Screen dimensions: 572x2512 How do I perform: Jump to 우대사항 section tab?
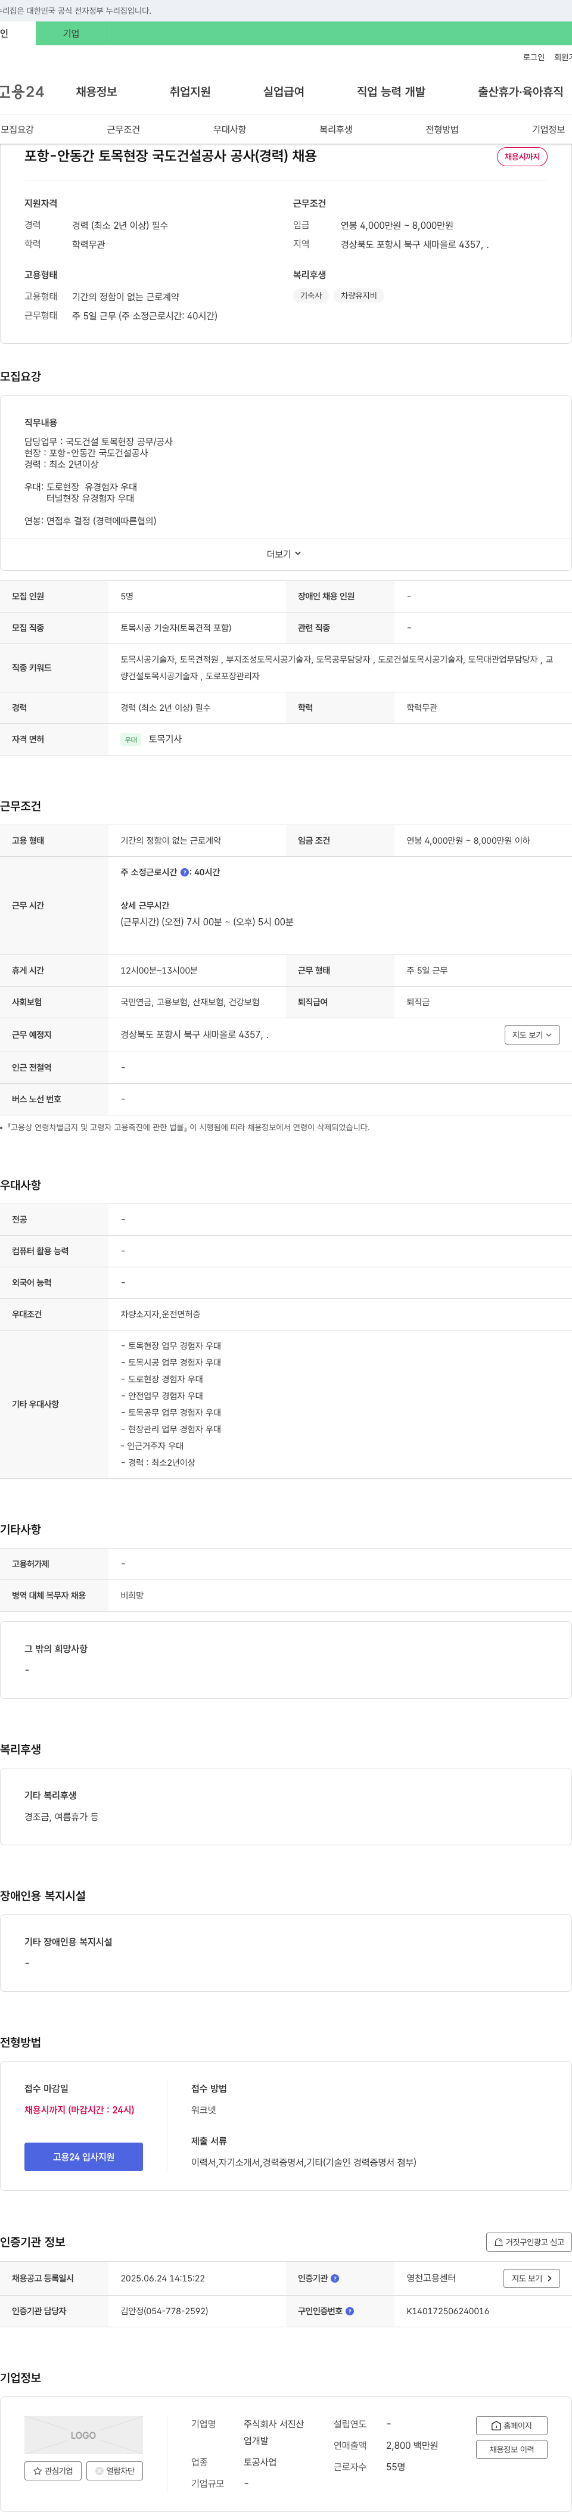pos(230,130)
